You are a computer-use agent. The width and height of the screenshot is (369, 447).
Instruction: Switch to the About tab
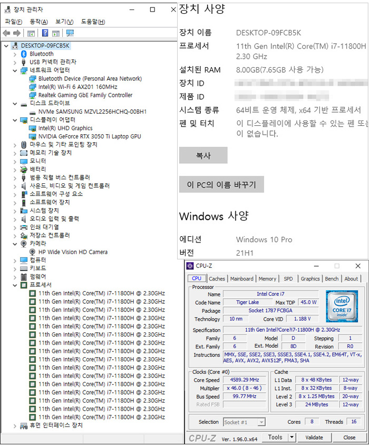(351, 279)
